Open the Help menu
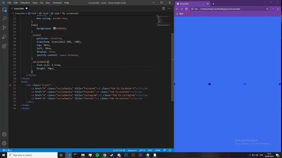 (67, 3)
